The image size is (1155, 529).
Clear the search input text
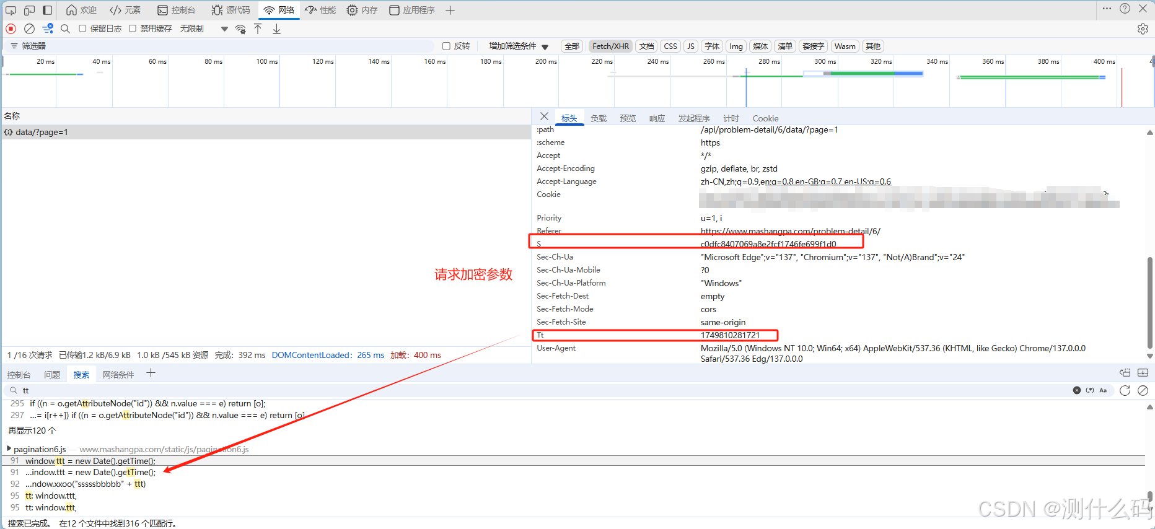pyautogui.click(x=1077, y=390)
